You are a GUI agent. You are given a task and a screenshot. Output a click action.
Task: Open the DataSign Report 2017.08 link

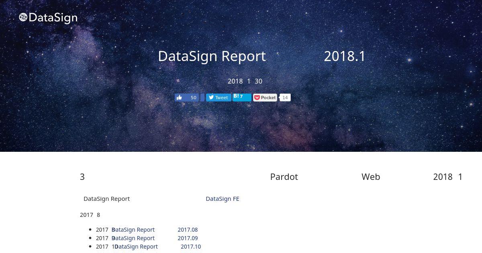(x=155, y=230)
